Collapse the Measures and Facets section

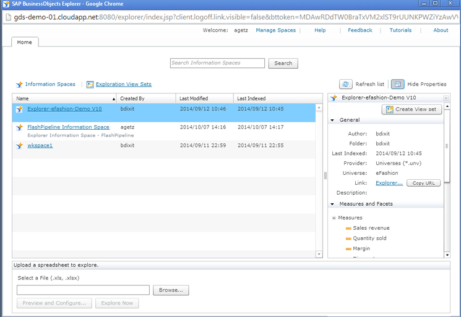click(333, 204)
